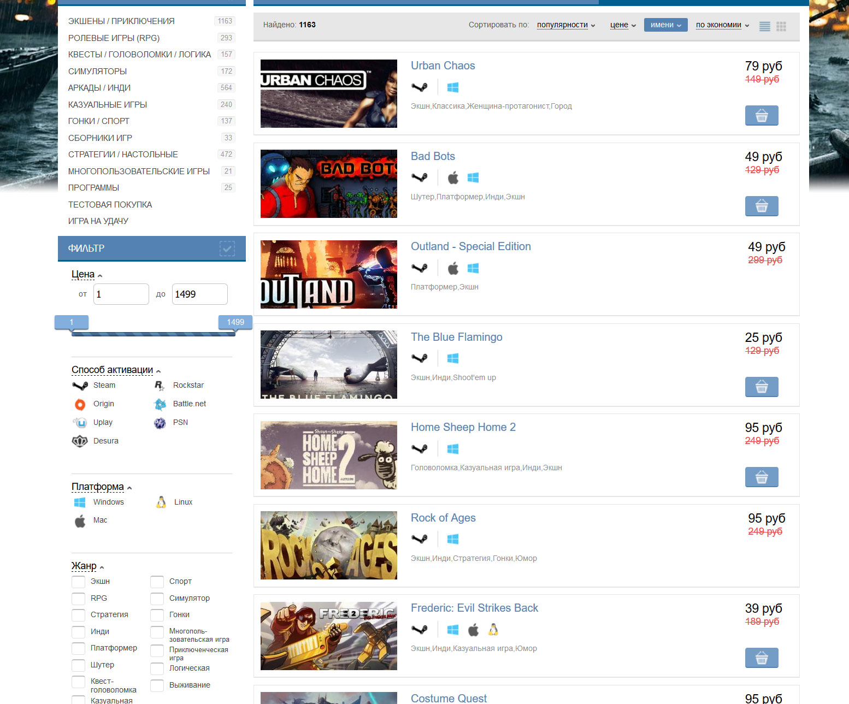Collapse the Жанр filter section
Viewport: 849px width, 704px height.
pyautogui.click(x=87, y=566)
